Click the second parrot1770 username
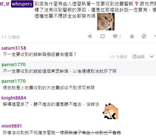 point(14,81)
